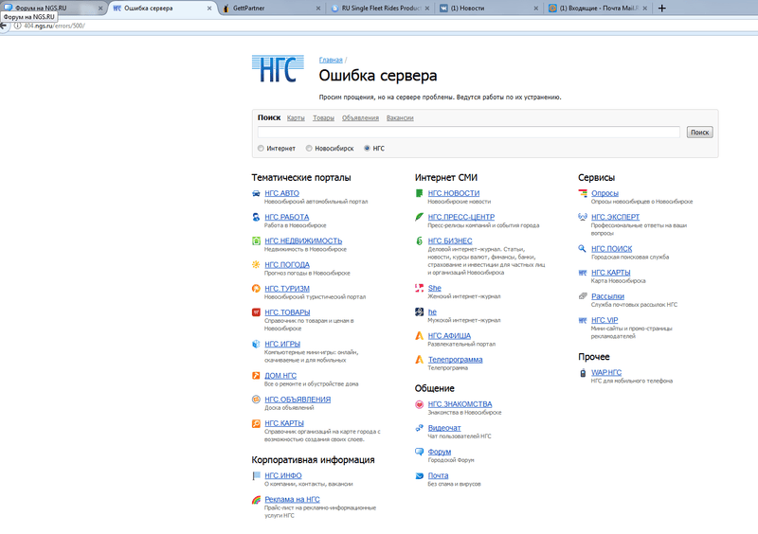The height and width of the screenshot is (534, 758).
Task: Switch to the Вакансии search tab
Action: click(x=400, y=118)
